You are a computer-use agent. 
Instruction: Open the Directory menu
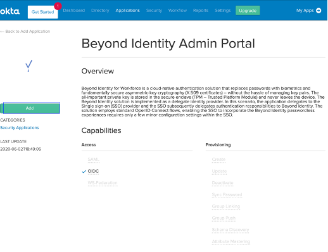100,10
